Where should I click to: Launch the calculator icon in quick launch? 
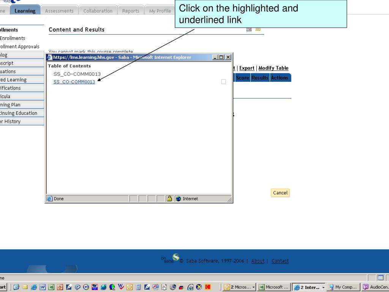click(138, 287)
